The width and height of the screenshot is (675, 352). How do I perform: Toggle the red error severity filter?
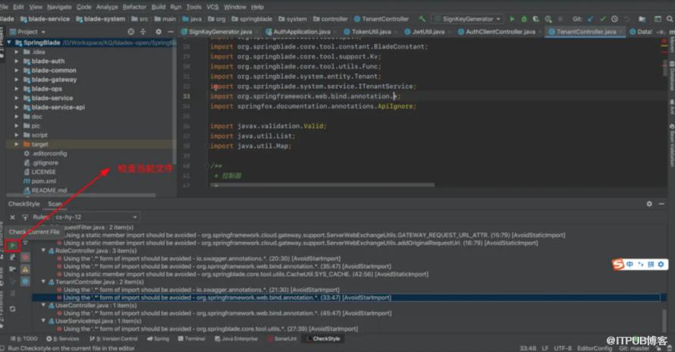[25, 258]
